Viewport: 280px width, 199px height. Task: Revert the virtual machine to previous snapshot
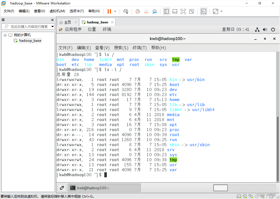(x=146, y=11)
